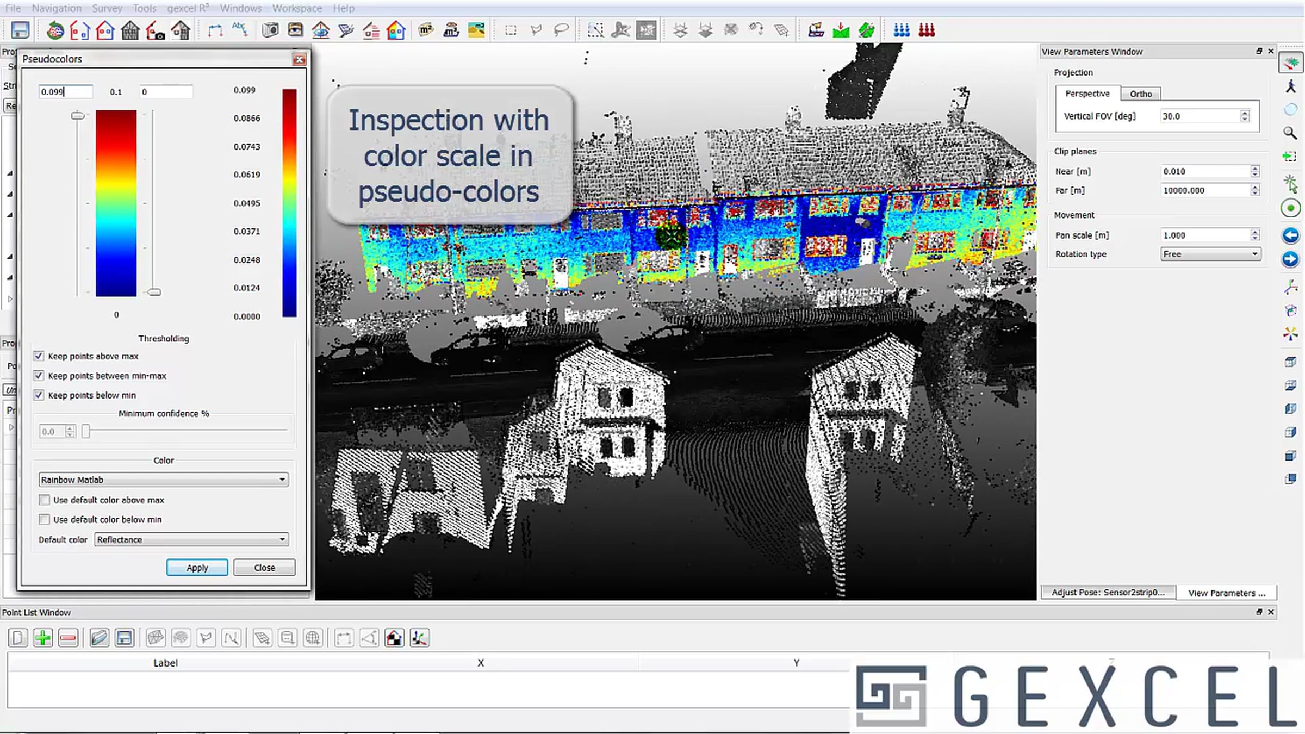Click the magnifier icon on right sidebar
Viewport: 1305px width, 734px height.
coord(1290,133)
